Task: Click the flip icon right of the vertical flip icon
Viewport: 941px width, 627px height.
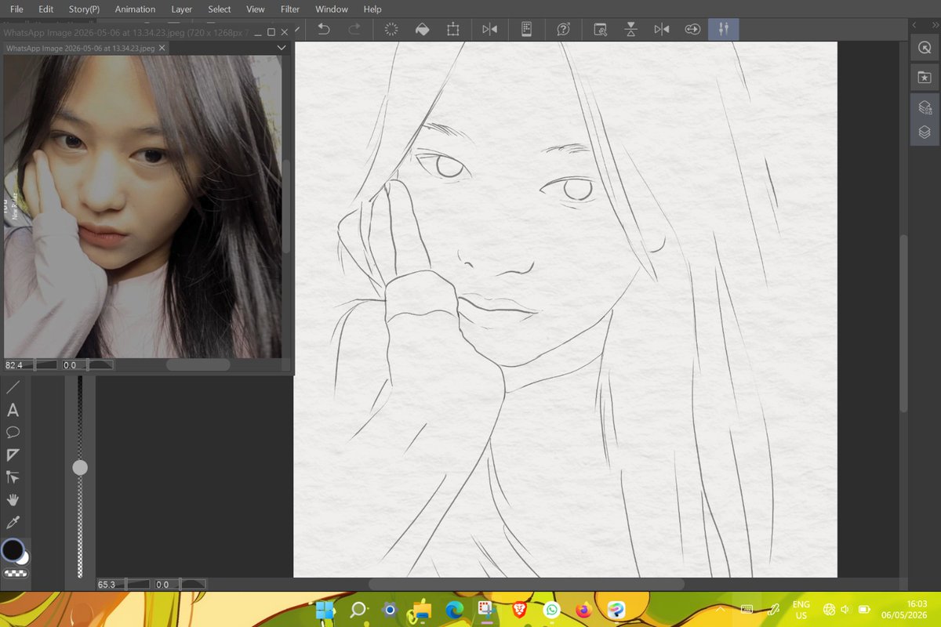Action: coord(661,29)
